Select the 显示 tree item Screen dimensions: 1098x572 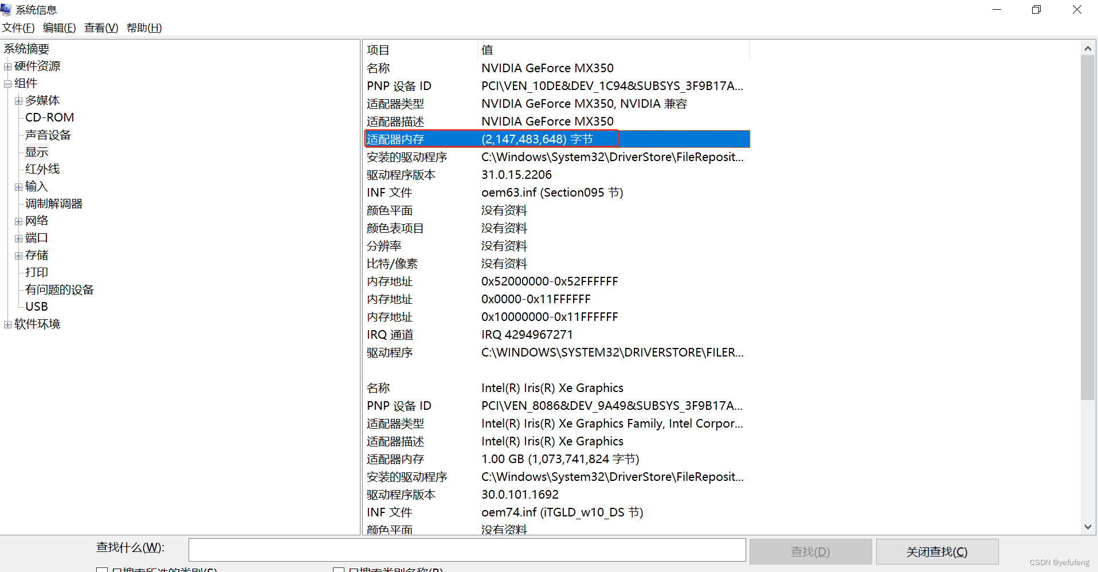(37, 152)
